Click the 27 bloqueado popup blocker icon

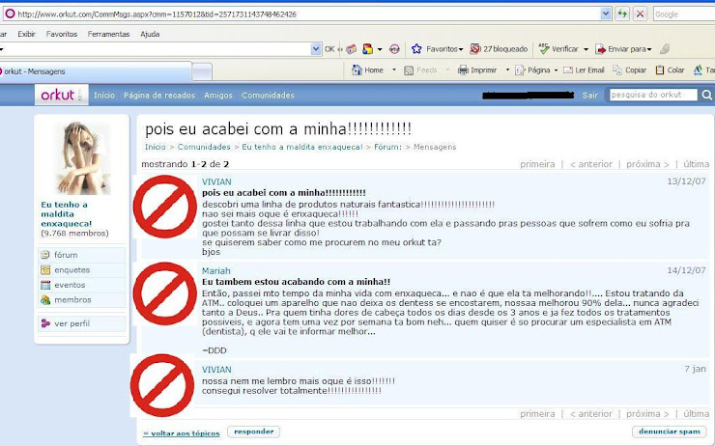[x=475, y=48]
